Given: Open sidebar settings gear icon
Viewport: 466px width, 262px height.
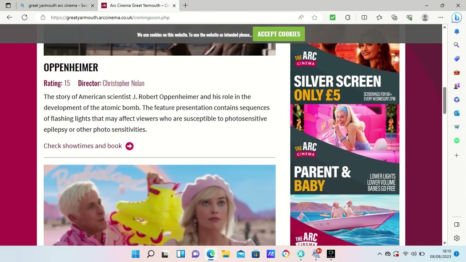Looking at the screenshot, I should (x=457, y=238).
